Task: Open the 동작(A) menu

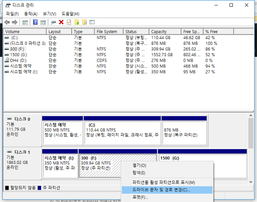Action: [x=31, y=14]
